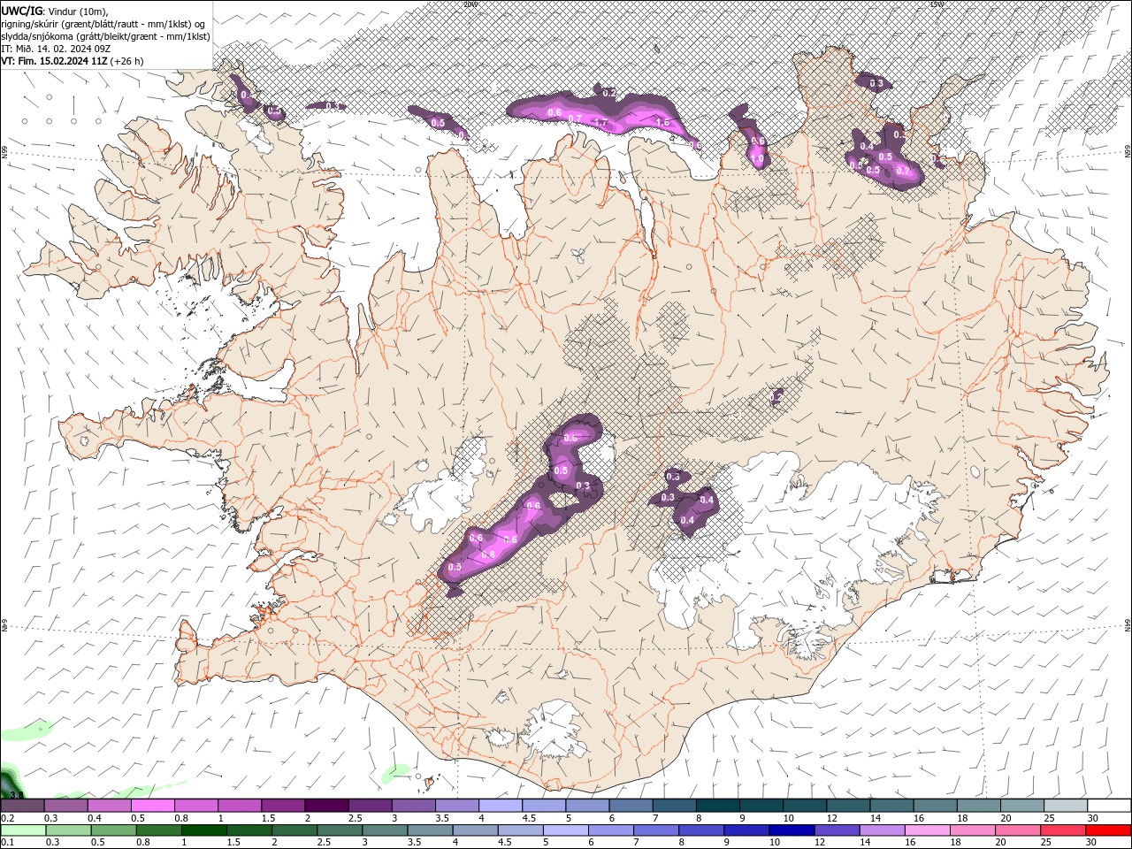Click the '0.1' label on the bottom scale
The height and width of the screenshot is (849, 1132).
pyautogui.click(x=8, y=843)
